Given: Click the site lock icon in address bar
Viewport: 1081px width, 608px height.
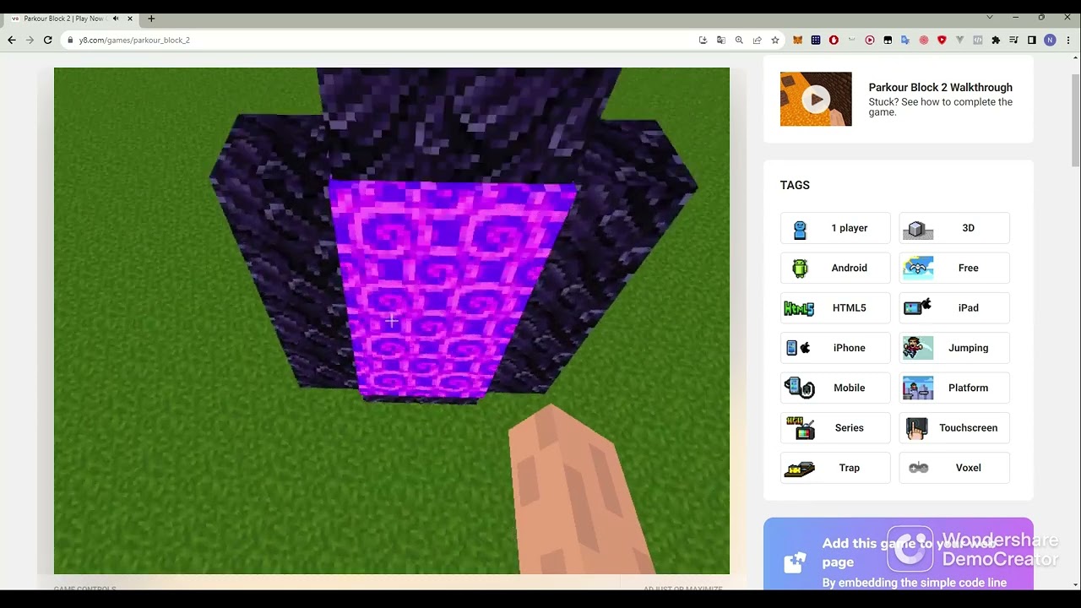Looking at the screenshot, I should click(71, 40).
